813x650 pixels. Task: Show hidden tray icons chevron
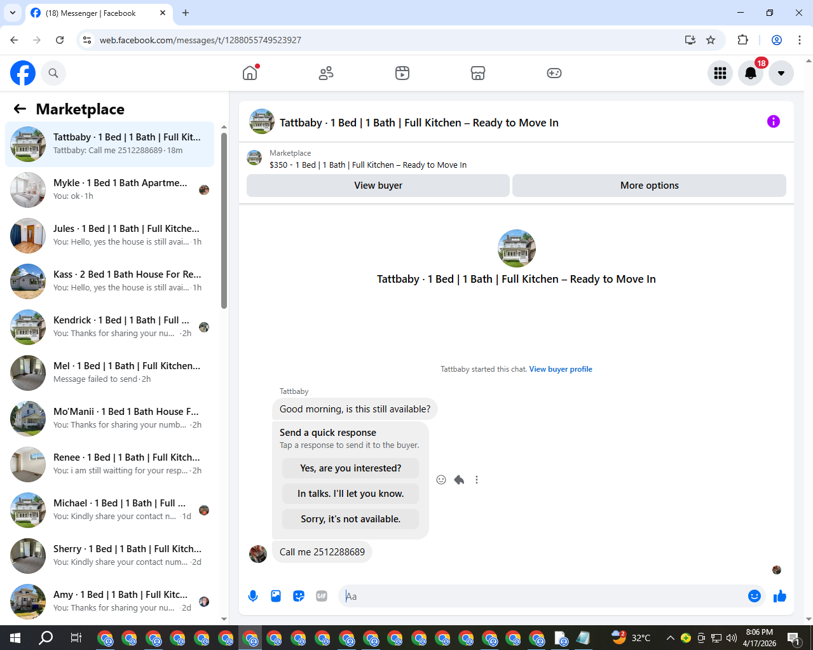coord(670,638)
